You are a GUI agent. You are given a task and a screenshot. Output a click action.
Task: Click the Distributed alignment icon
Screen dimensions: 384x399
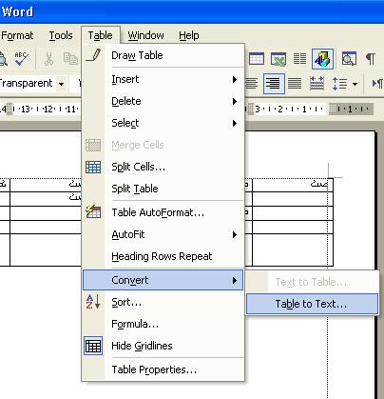pos(317,84)
